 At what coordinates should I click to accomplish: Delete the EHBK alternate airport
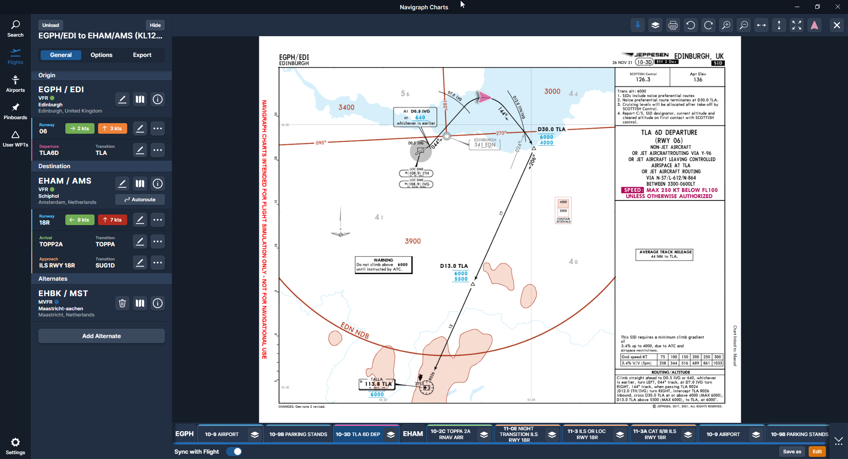(122, 303)
